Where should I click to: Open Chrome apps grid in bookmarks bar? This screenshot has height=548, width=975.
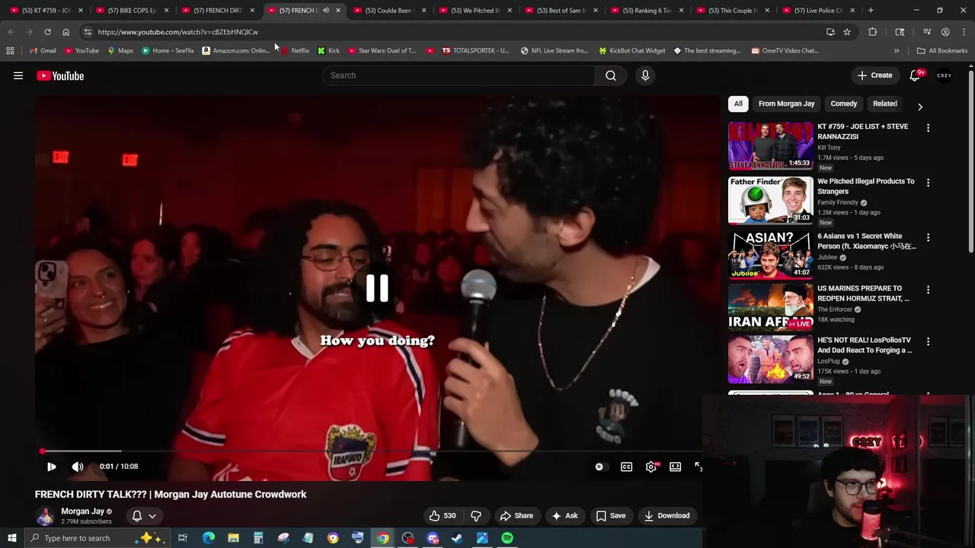10,50
